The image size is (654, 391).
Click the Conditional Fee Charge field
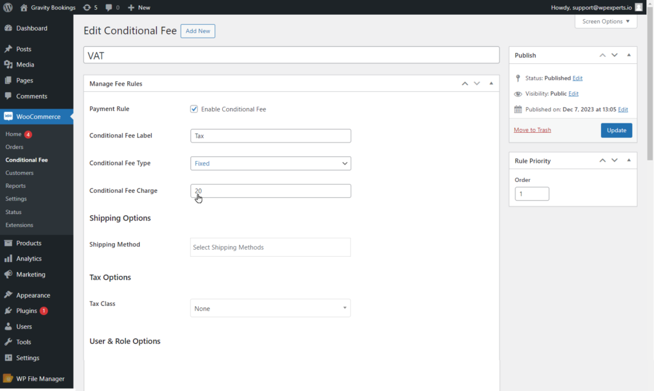(x=271, y=190)
